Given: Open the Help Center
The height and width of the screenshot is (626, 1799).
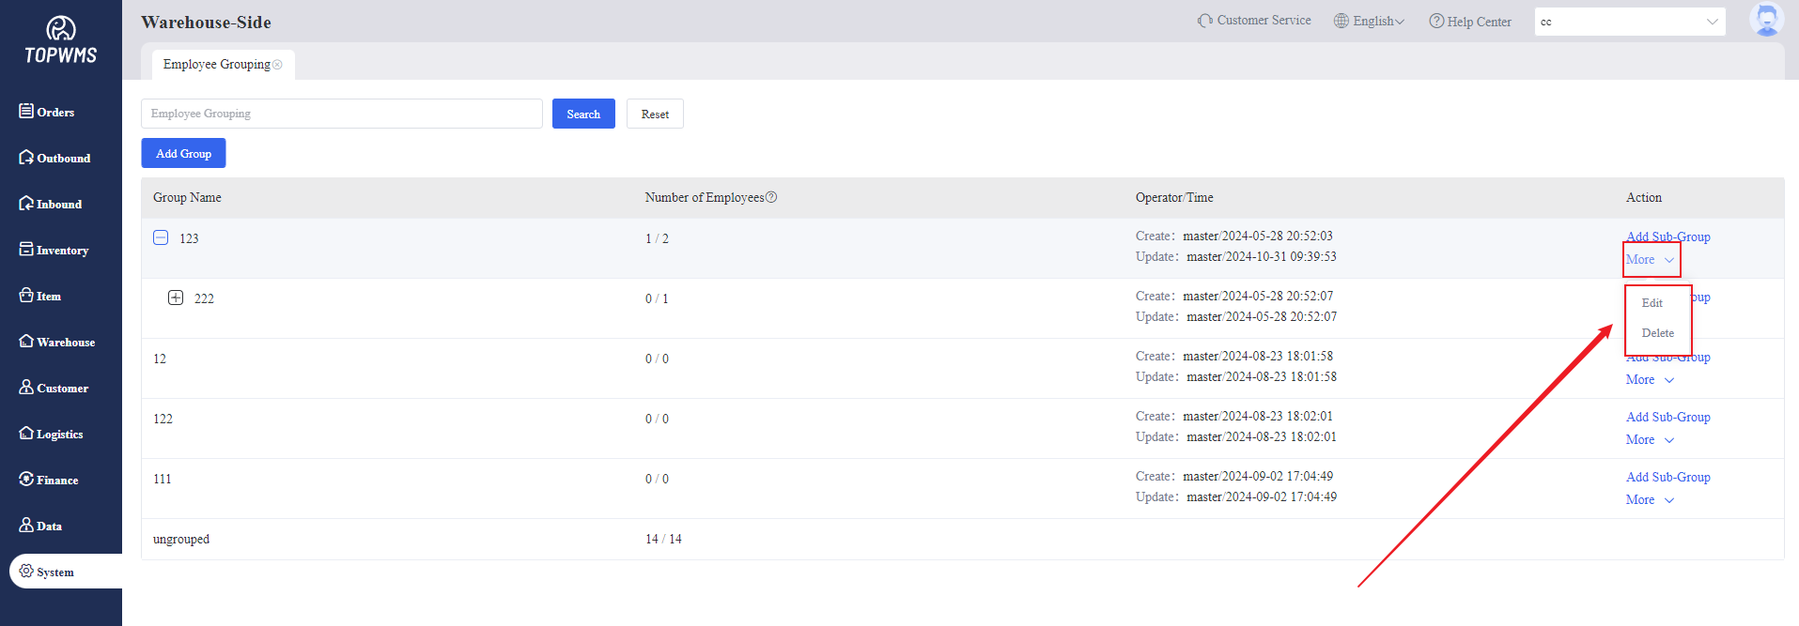Looking at the screenshot, I should tap(1470, 22).
